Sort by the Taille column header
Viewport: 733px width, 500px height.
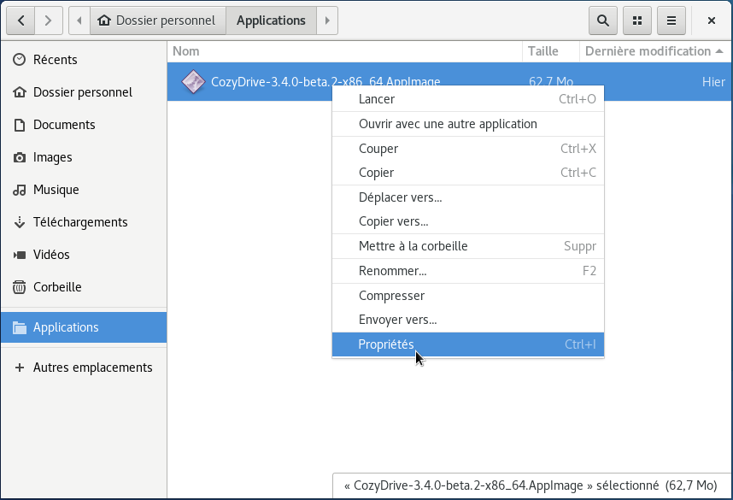(551, 51)
